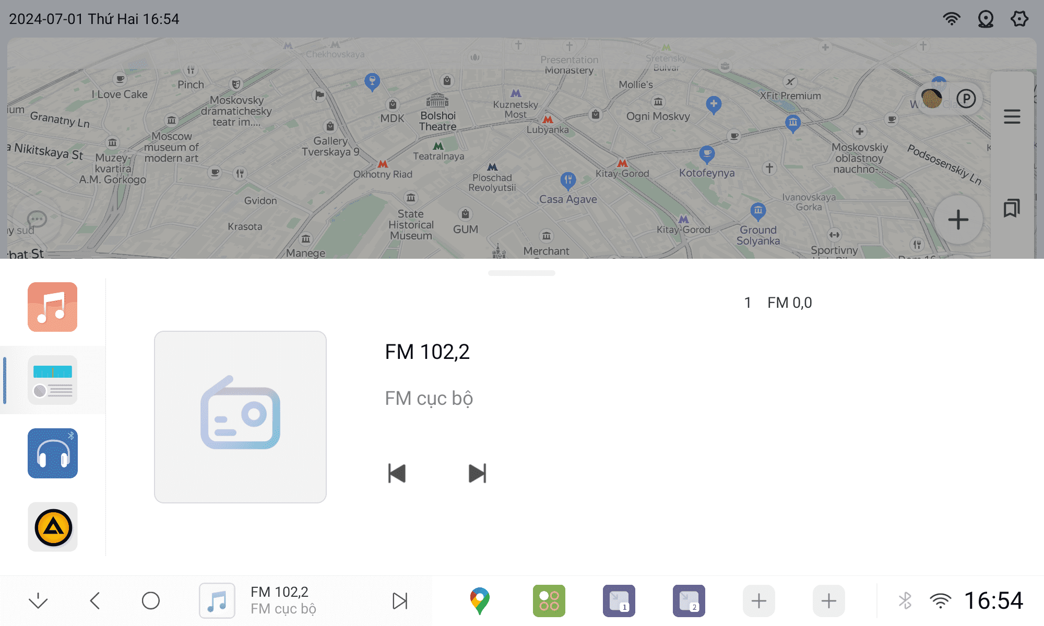Click next track in bottom mini player
Image resolution: width=1044 pixels, height=626 pixels.
[x=400, y=600]
